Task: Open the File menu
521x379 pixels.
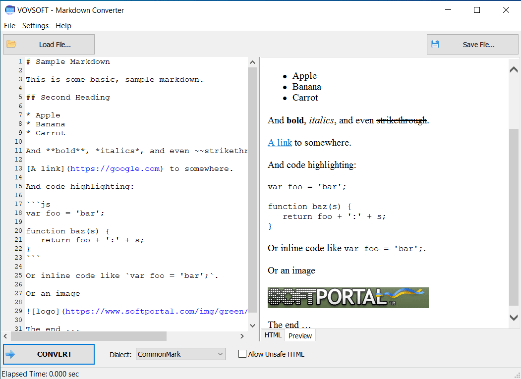Action: [9, 26]
